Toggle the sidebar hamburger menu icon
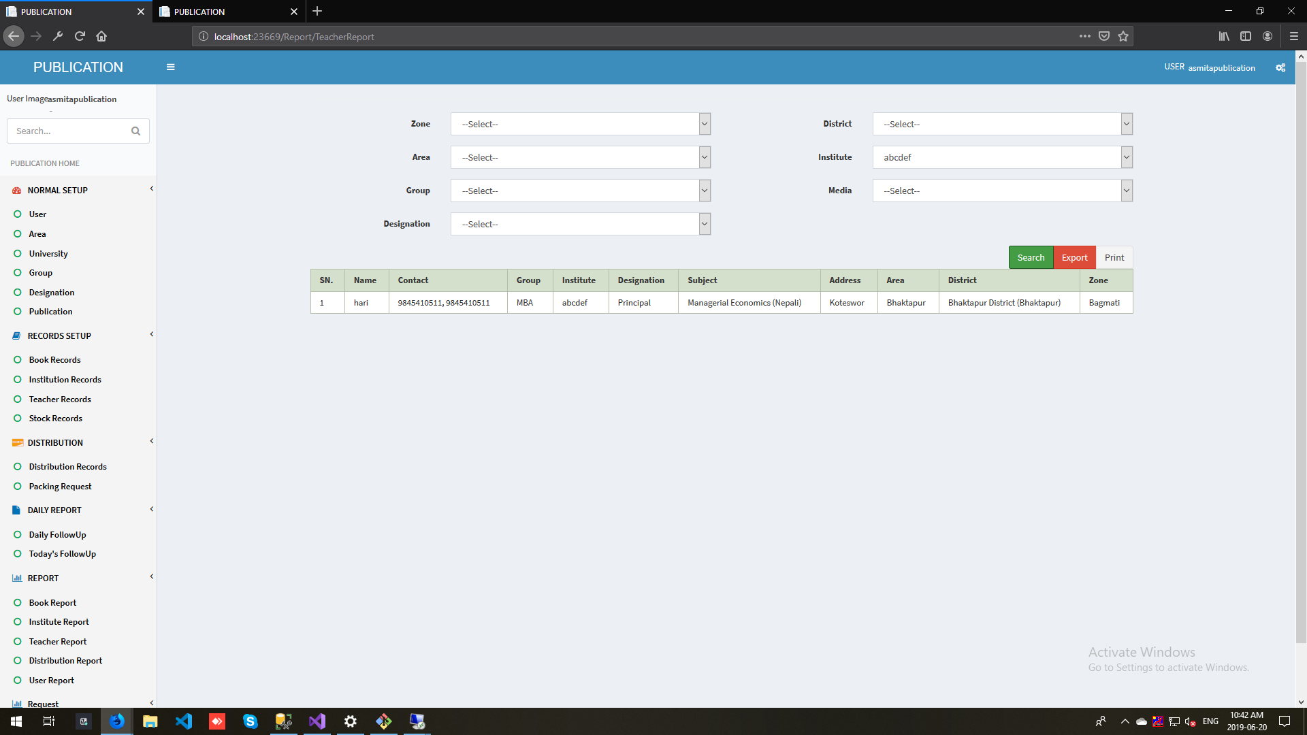The image size is (1307, 735). tap(170, 67)
